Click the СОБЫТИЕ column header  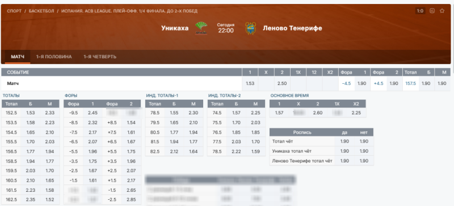click(121, 72)
